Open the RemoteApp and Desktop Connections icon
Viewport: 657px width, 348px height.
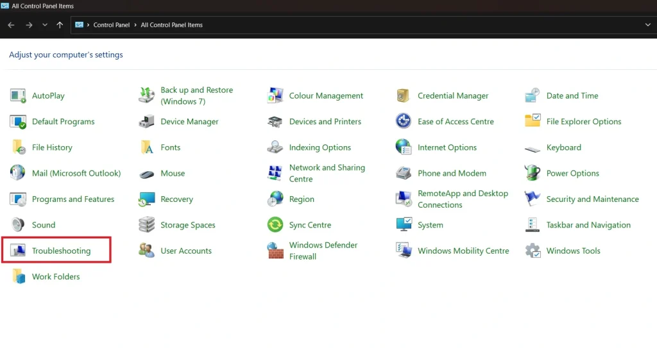404,199
